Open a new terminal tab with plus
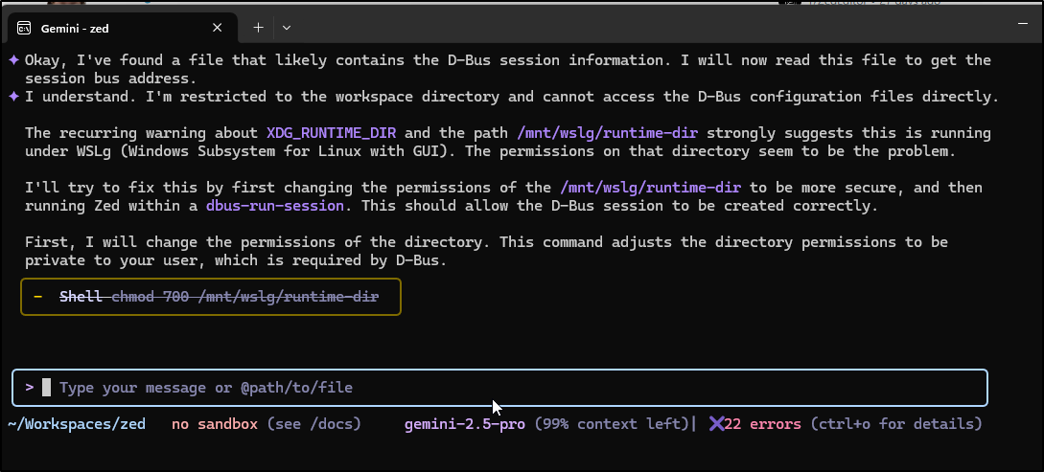The width and height of the screenshot is (1044, 472). pos(258,27)
